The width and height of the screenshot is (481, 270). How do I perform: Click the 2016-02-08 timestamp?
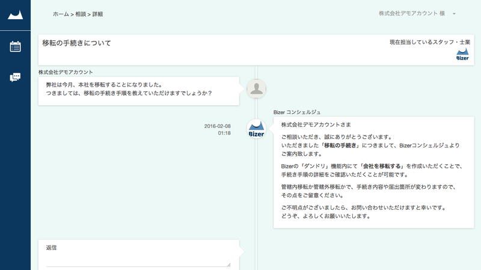(x=218, y=126)
